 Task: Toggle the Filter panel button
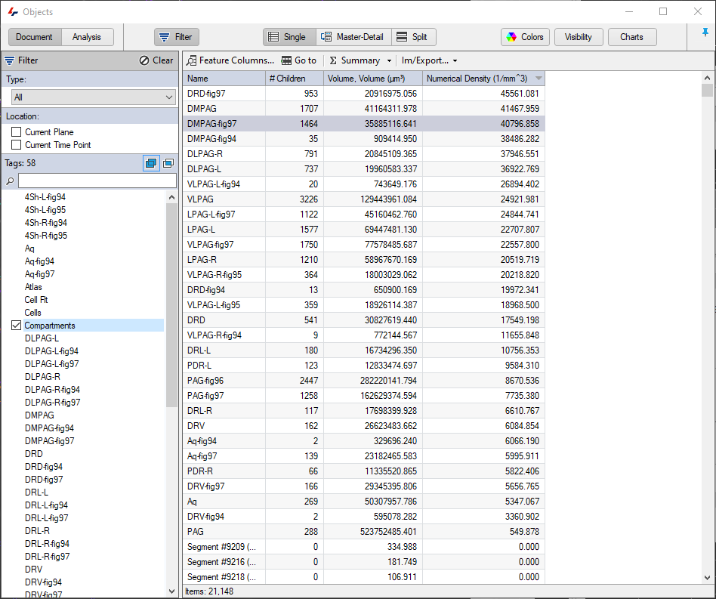point(176,36)
